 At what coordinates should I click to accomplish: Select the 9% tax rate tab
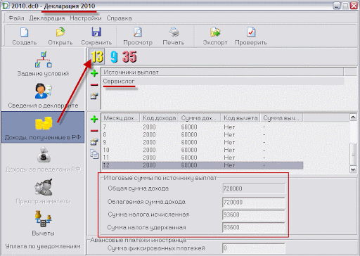click(114, 57)
